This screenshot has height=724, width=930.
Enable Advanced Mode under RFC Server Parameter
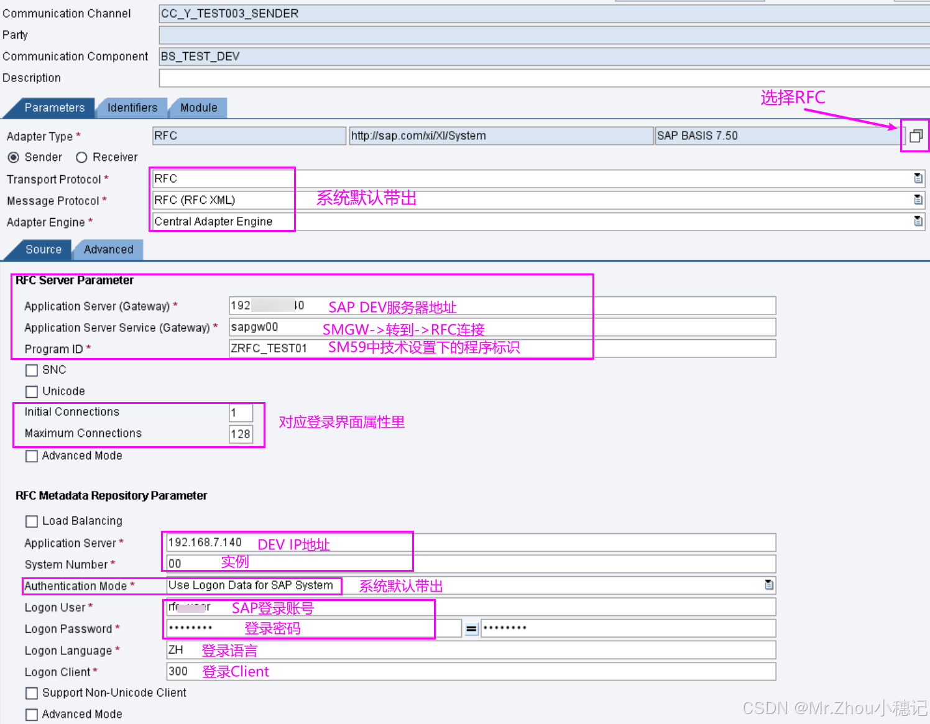(32, 456)
